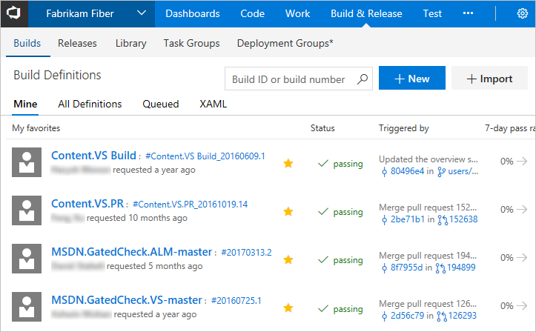Open commit 8f7955d link

tap(406, 268)
